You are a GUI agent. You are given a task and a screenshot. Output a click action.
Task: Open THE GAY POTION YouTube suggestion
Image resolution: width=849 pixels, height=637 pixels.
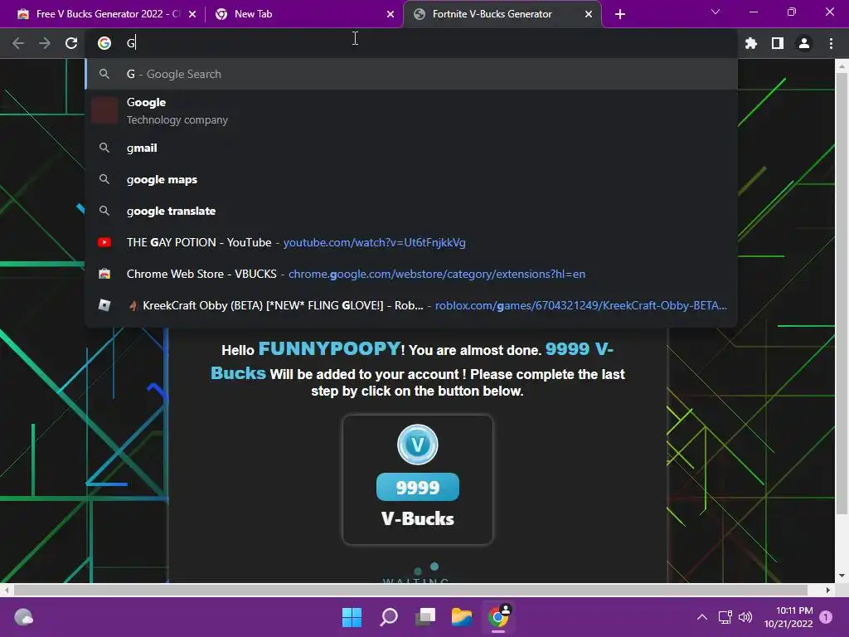click(411, 242)
